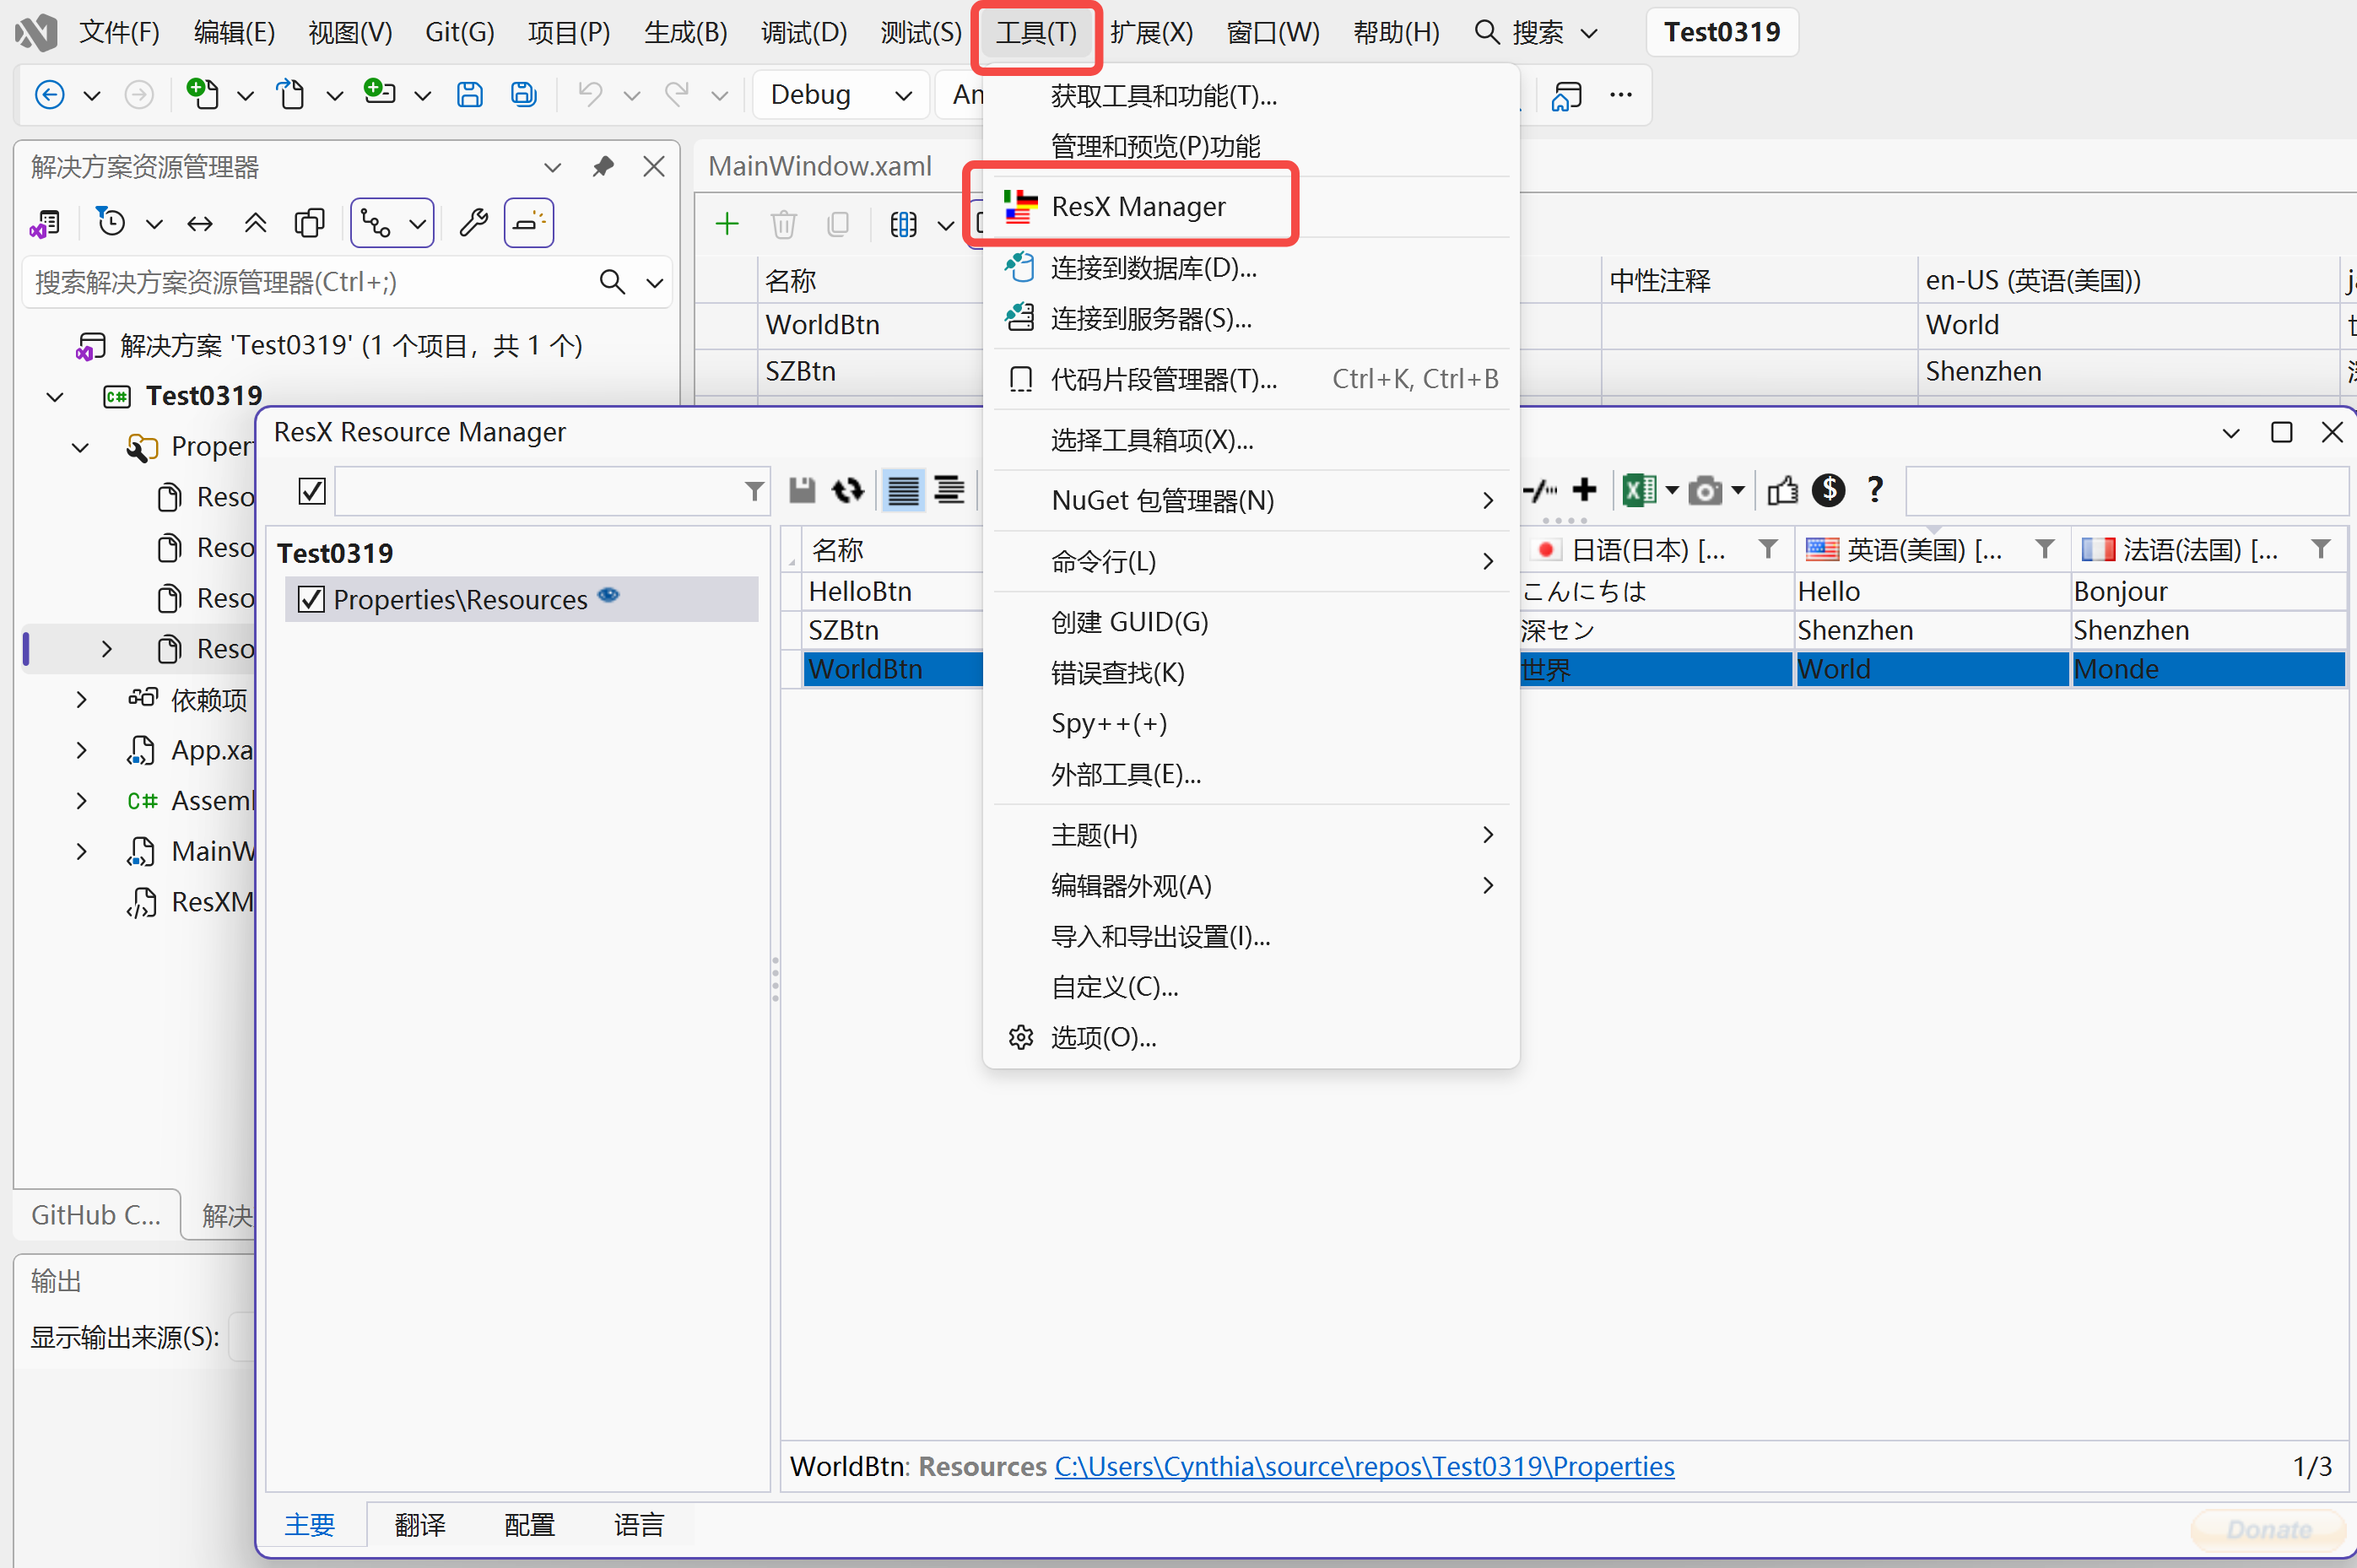Click the plus add-key icon
This screenshot has width=2357, height=1568.
pos(1584,490)
